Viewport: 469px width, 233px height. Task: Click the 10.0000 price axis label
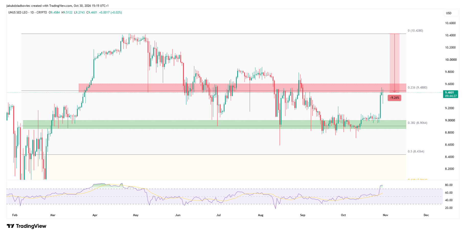[x=450, y=60]
